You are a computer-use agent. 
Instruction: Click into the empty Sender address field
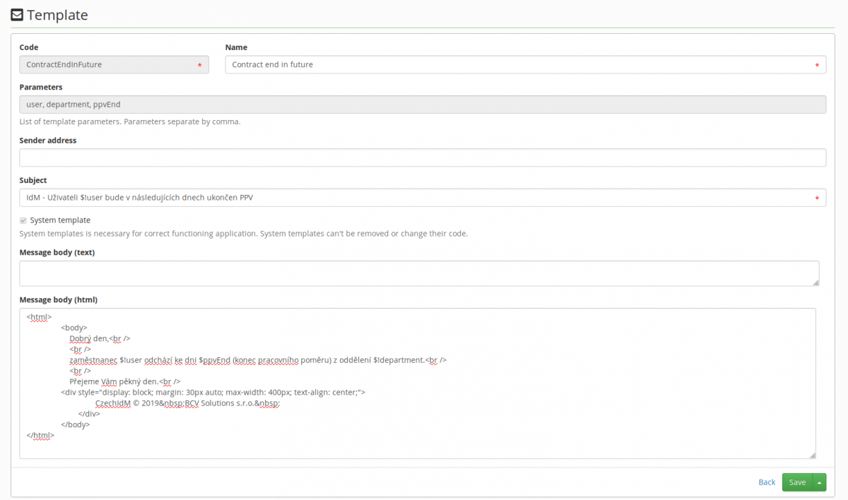coord(423,157)
